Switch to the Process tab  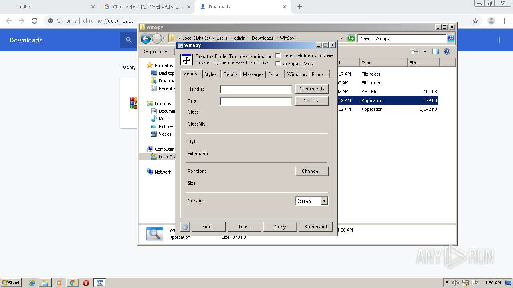tap(320, 74)
